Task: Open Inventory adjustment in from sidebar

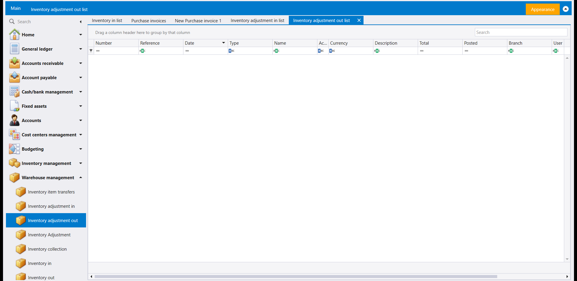Action: pyautogui.click(x=46, y=206)
